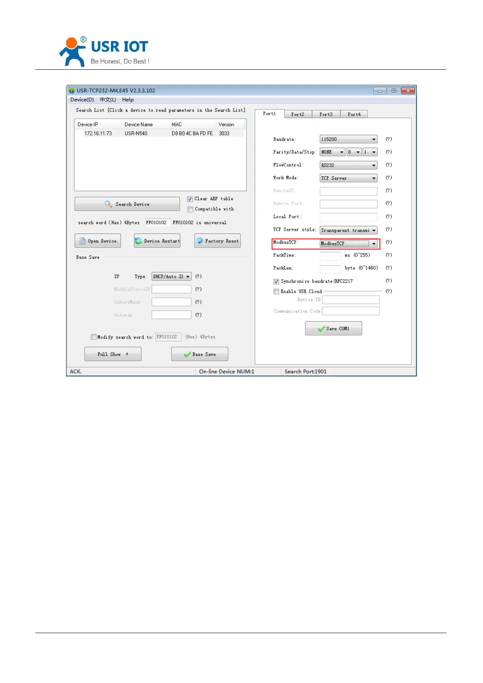
Task: Toggle Synchronize baudrate (RFC2217) checkbox
Action: [x=276, y=281]
